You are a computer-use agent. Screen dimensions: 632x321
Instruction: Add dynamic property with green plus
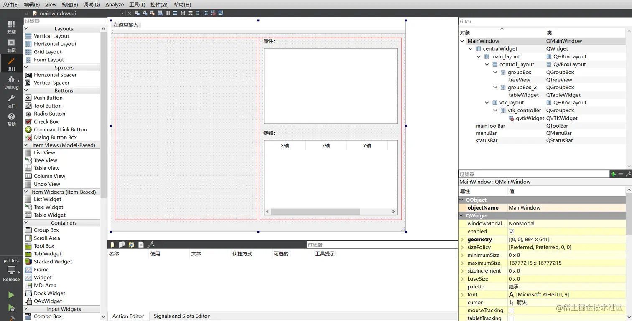[613, 174]
